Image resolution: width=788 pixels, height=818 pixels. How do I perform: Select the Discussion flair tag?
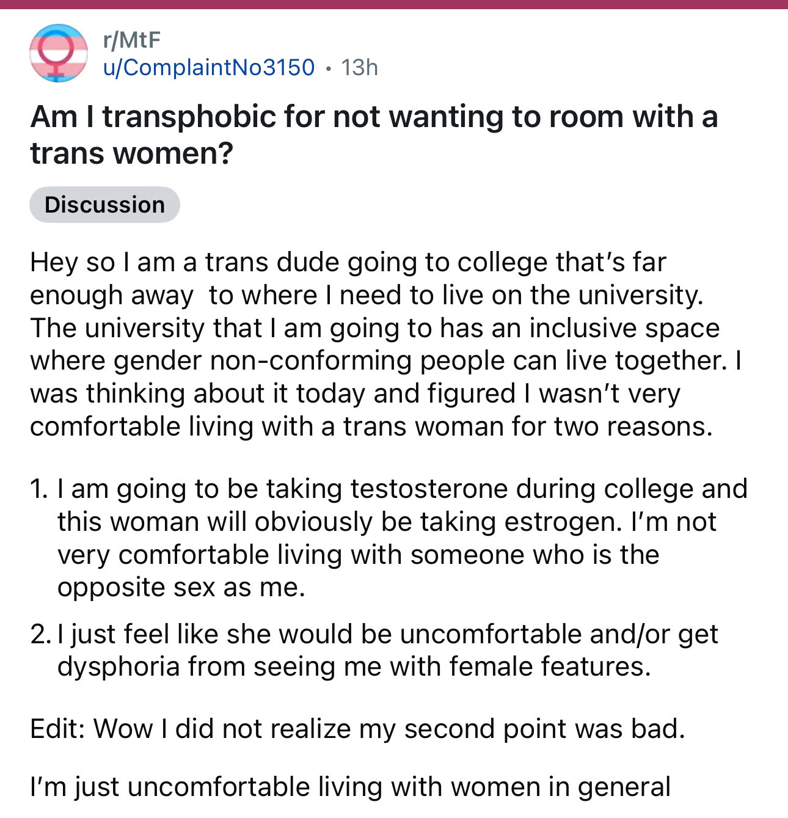click(x=104, y=205)
